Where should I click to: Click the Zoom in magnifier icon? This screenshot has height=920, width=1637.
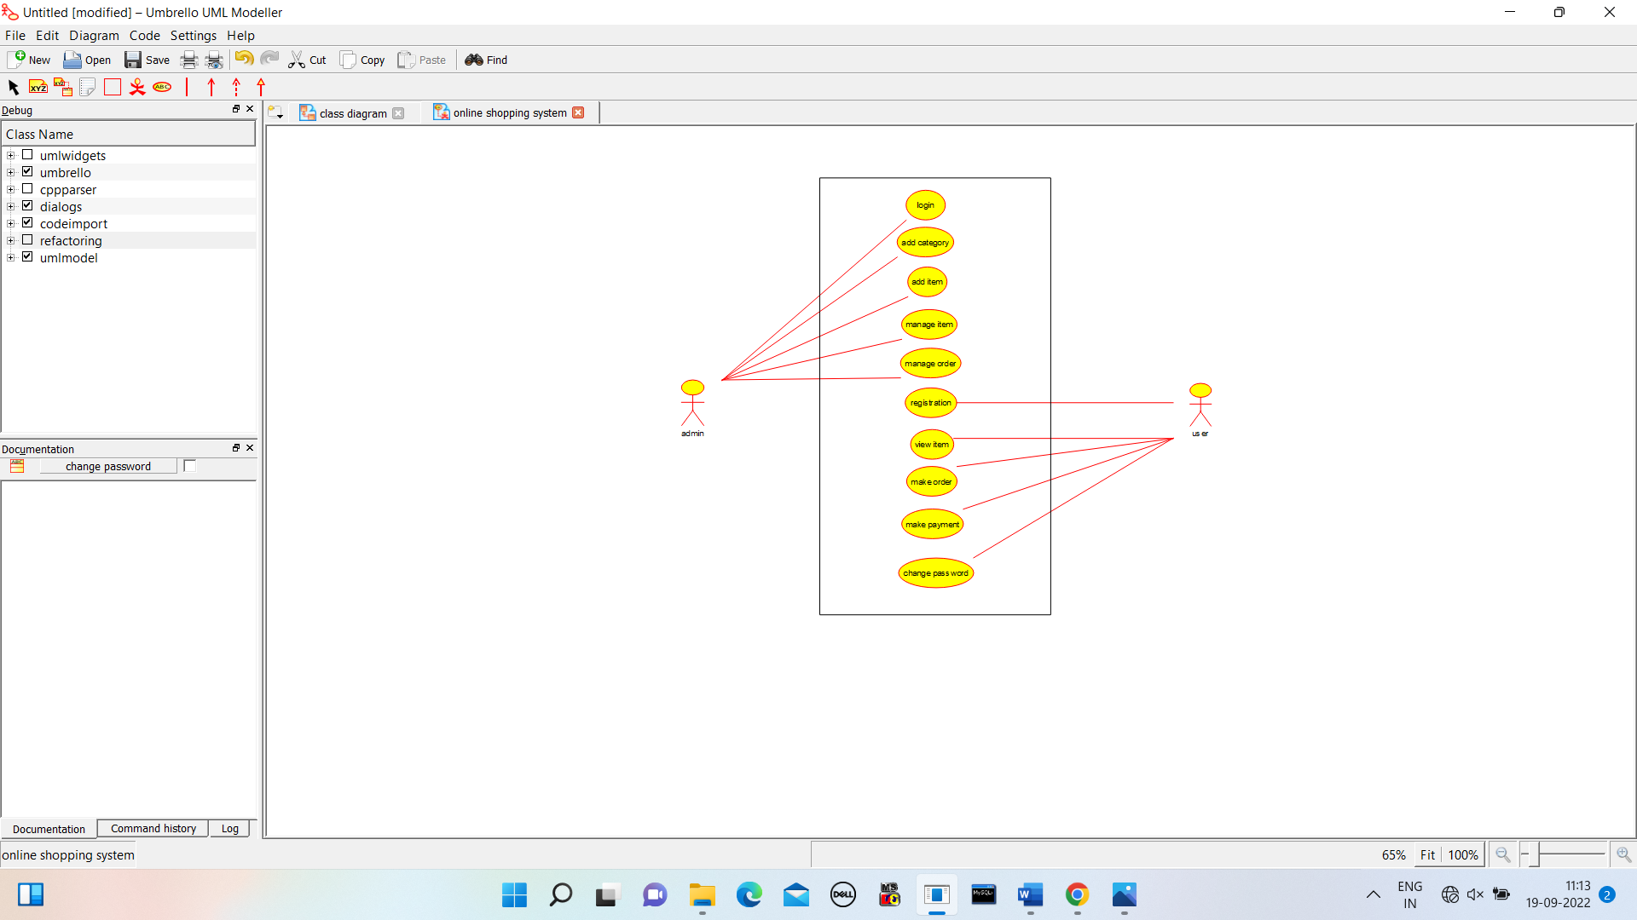point(1623,854)
